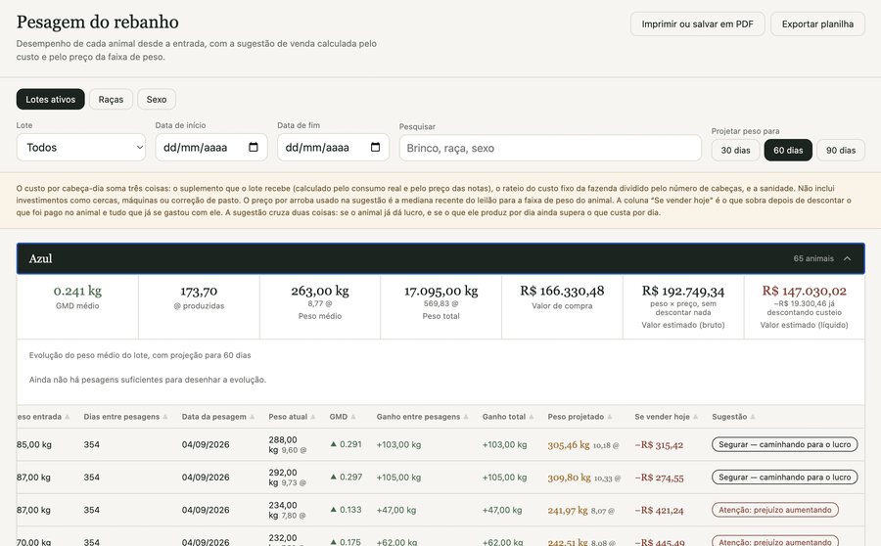Click the 309,80 kg projected weight
Screen dimensions: 881x546
[x=569, y=478]
